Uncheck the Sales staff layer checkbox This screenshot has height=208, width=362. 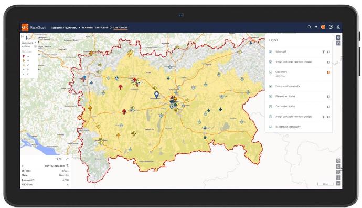tap(270, 52)
